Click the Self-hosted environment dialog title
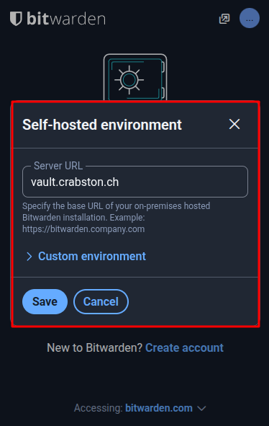This screenshot has width=269, height=426. (102, 125)
